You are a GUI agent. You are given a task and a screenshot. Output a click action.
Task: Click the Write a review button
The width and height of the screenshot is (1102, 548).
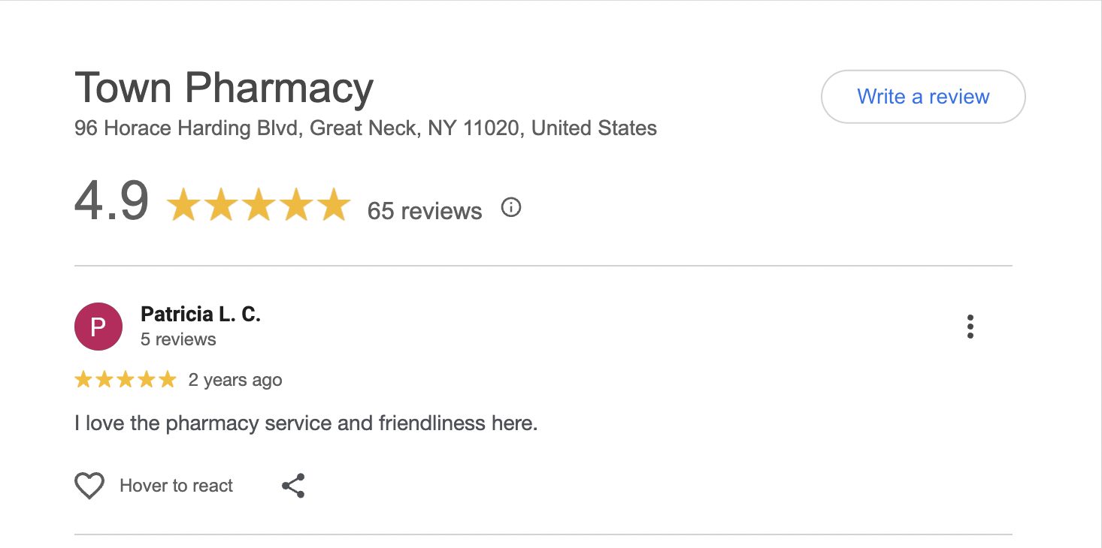[923, 97]
